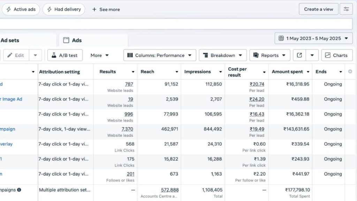The height and width of the screenshot is (201, 357).
Task: Click the export share icon button
Action: (x=299, y=55)
